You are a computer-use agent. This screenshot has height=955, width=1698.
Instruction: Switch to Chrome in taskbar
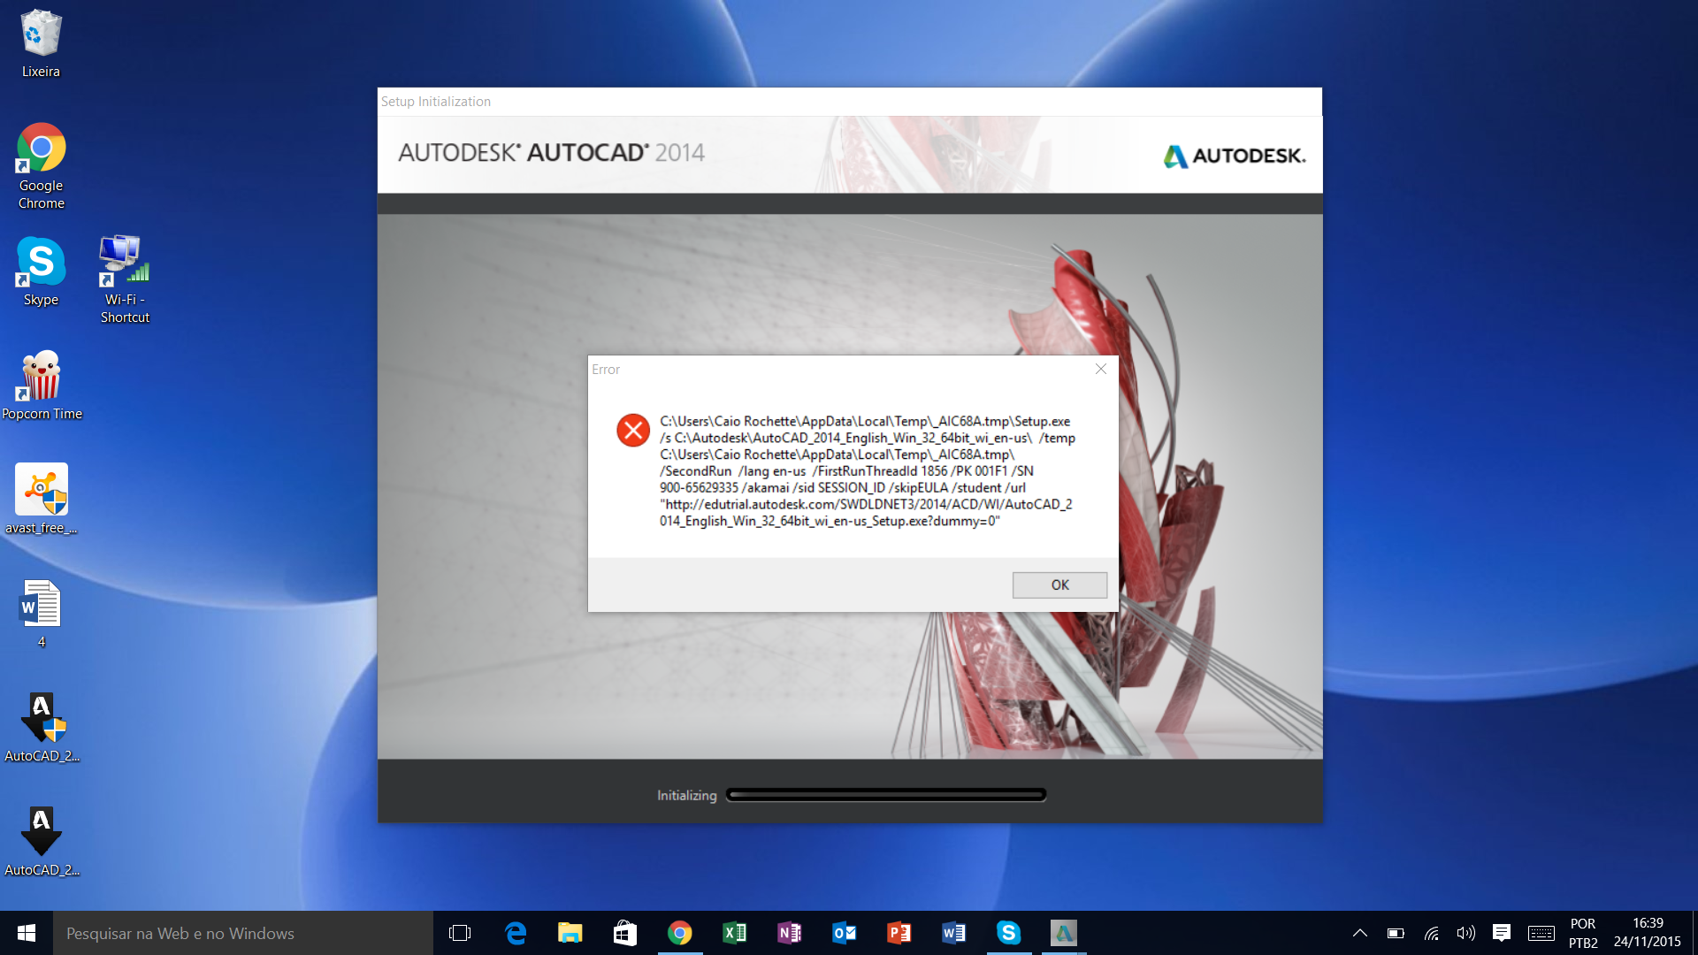tap(679, 933)
